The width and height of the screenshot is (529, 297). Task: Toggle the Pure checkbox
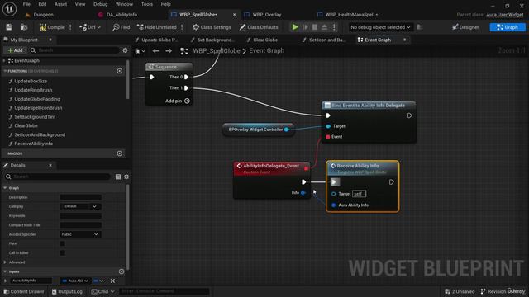click(x=63, y=243)
